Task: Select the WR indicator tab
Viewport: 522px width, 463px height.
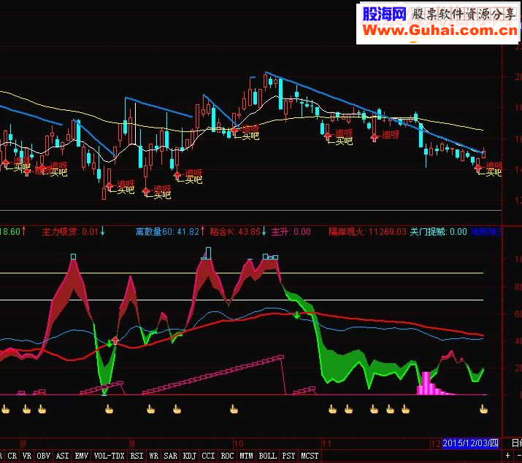Action: (154, 456)
